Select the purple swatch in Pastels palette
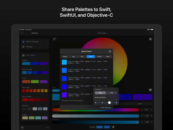Screen dimensions: 173x130 coord(45,118)
